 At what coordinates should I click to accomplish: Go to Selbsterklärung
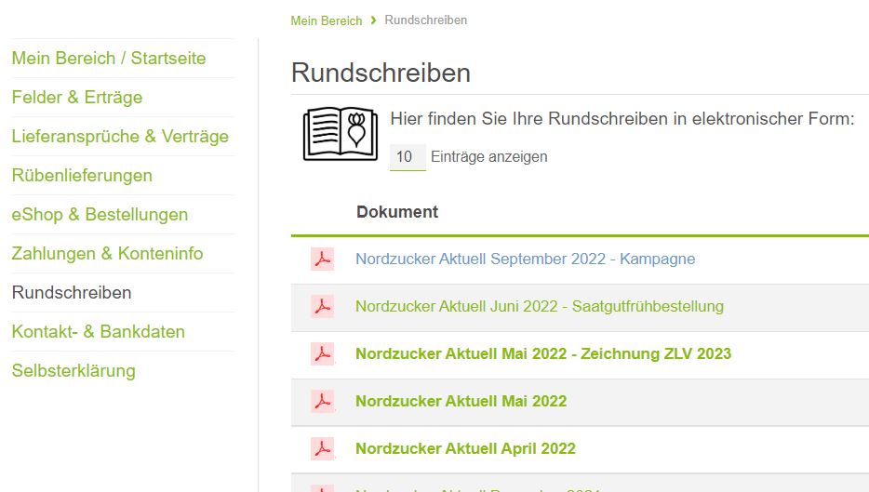click(74, 371)
